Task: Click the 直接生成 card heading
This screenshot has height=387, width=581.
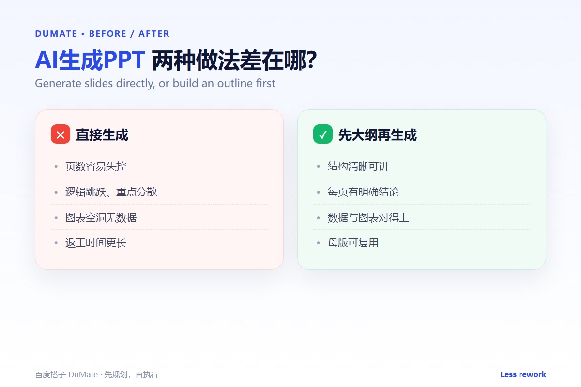Action: click(x=102, y=135)
